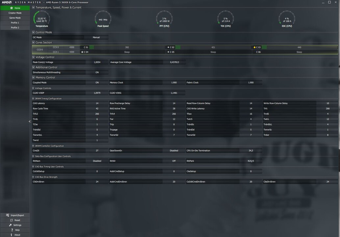Viewport: 340px width, 237px height.
Task: Click the Settings gear icon
Action: (x=10, y=225)
